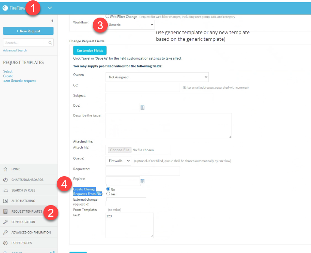
Task: Select the Advanced Configuration icon
Action: point(6,232)
